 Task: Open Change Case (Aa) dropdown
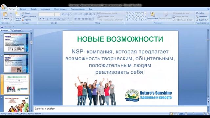pos(64,19)
